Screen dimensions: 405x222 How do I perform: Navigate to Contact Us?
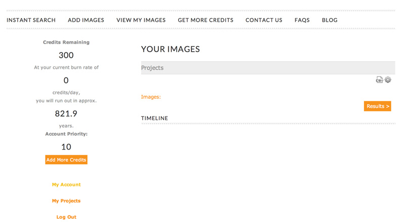point(264,20)
